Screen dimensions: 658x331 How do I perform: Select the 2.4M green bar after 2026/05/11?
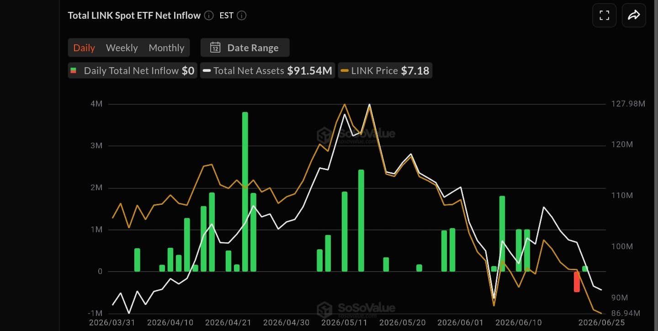click(361, 220)
